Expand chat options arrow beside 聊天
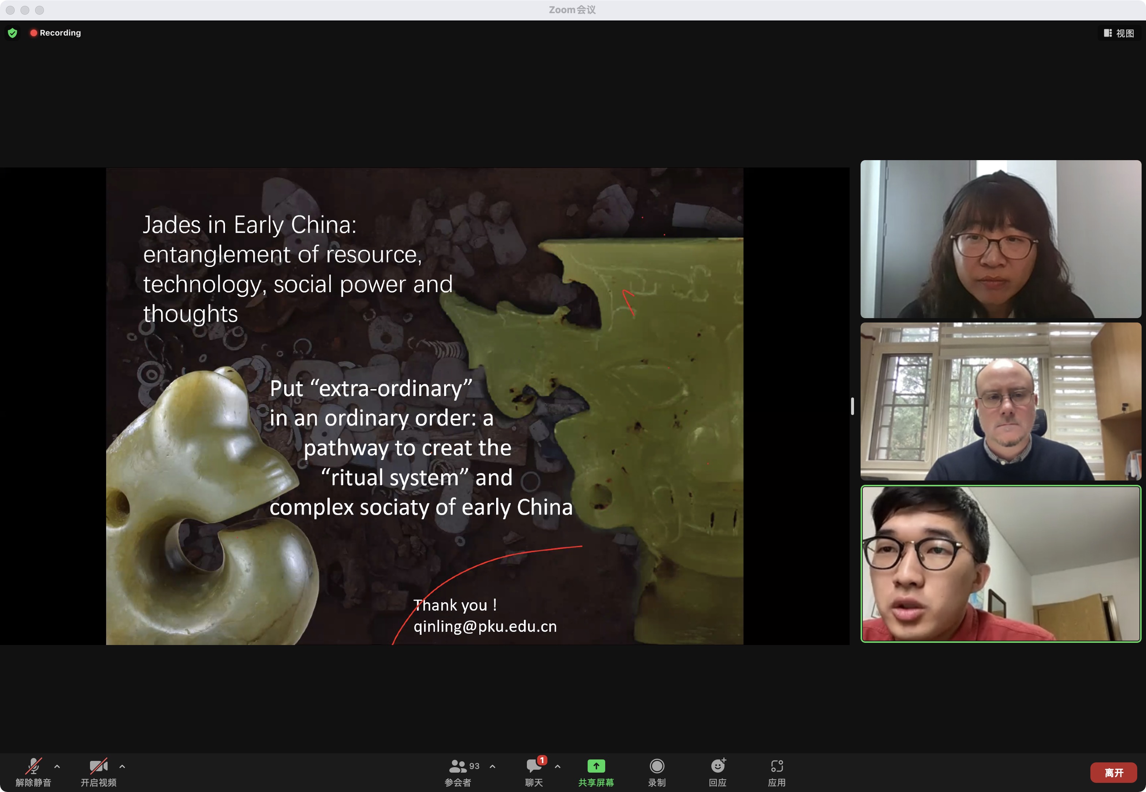The width and height of the screenshot is (1146, 792). [x=558, y=767]
